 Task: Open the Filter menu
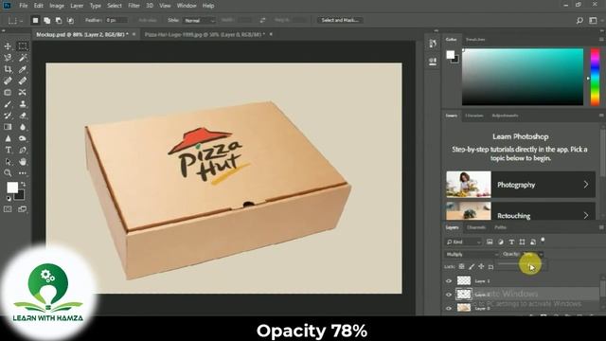click(x=134, y=6)
